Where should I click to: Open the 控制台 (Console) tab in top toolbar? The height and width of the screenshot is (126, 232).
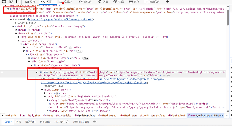pos(65,2)
